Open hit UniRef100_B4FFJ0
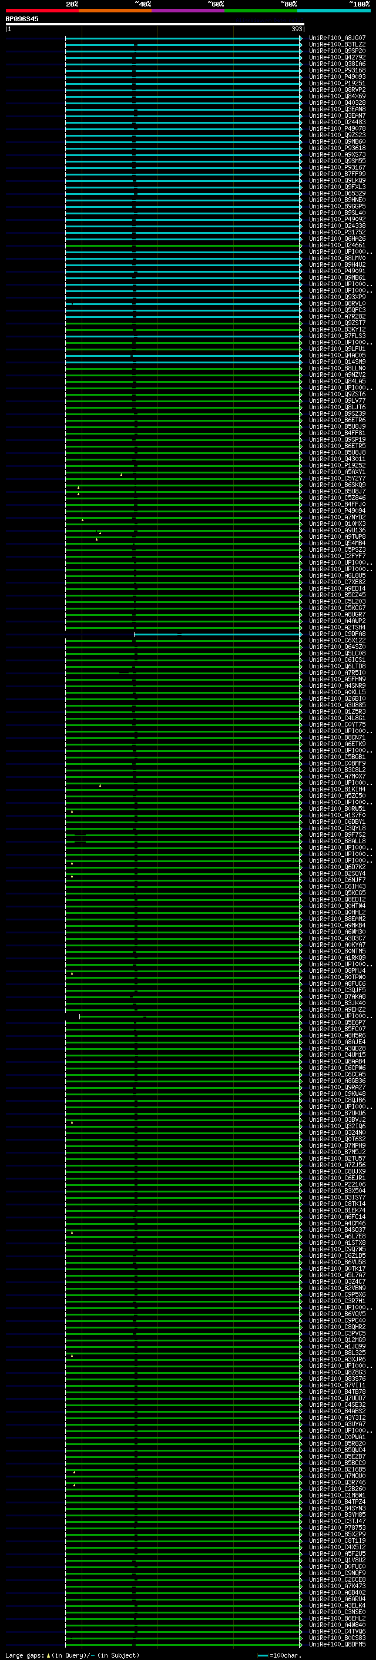The width and height of the screenshot is (376, 1660). 337,505
